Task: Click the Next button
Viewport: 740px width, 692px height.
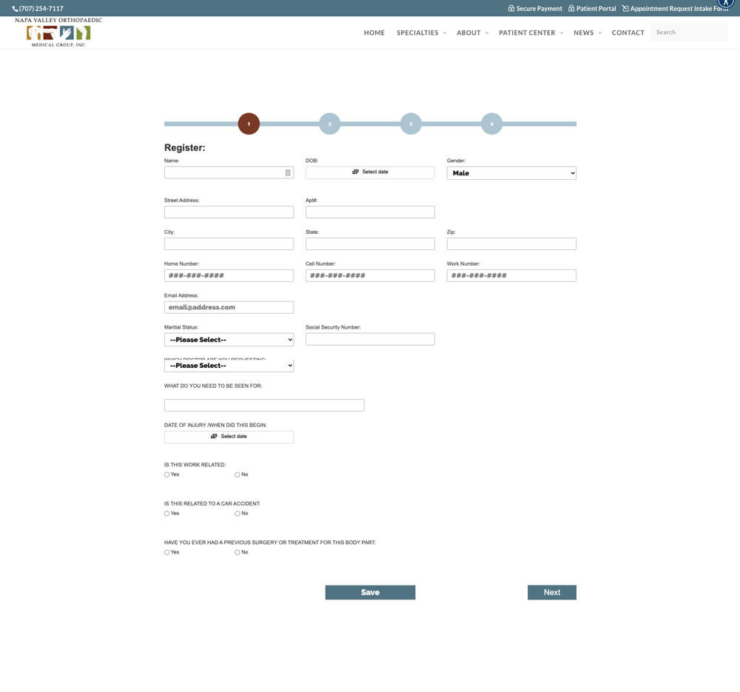Action: click(552, 592)
